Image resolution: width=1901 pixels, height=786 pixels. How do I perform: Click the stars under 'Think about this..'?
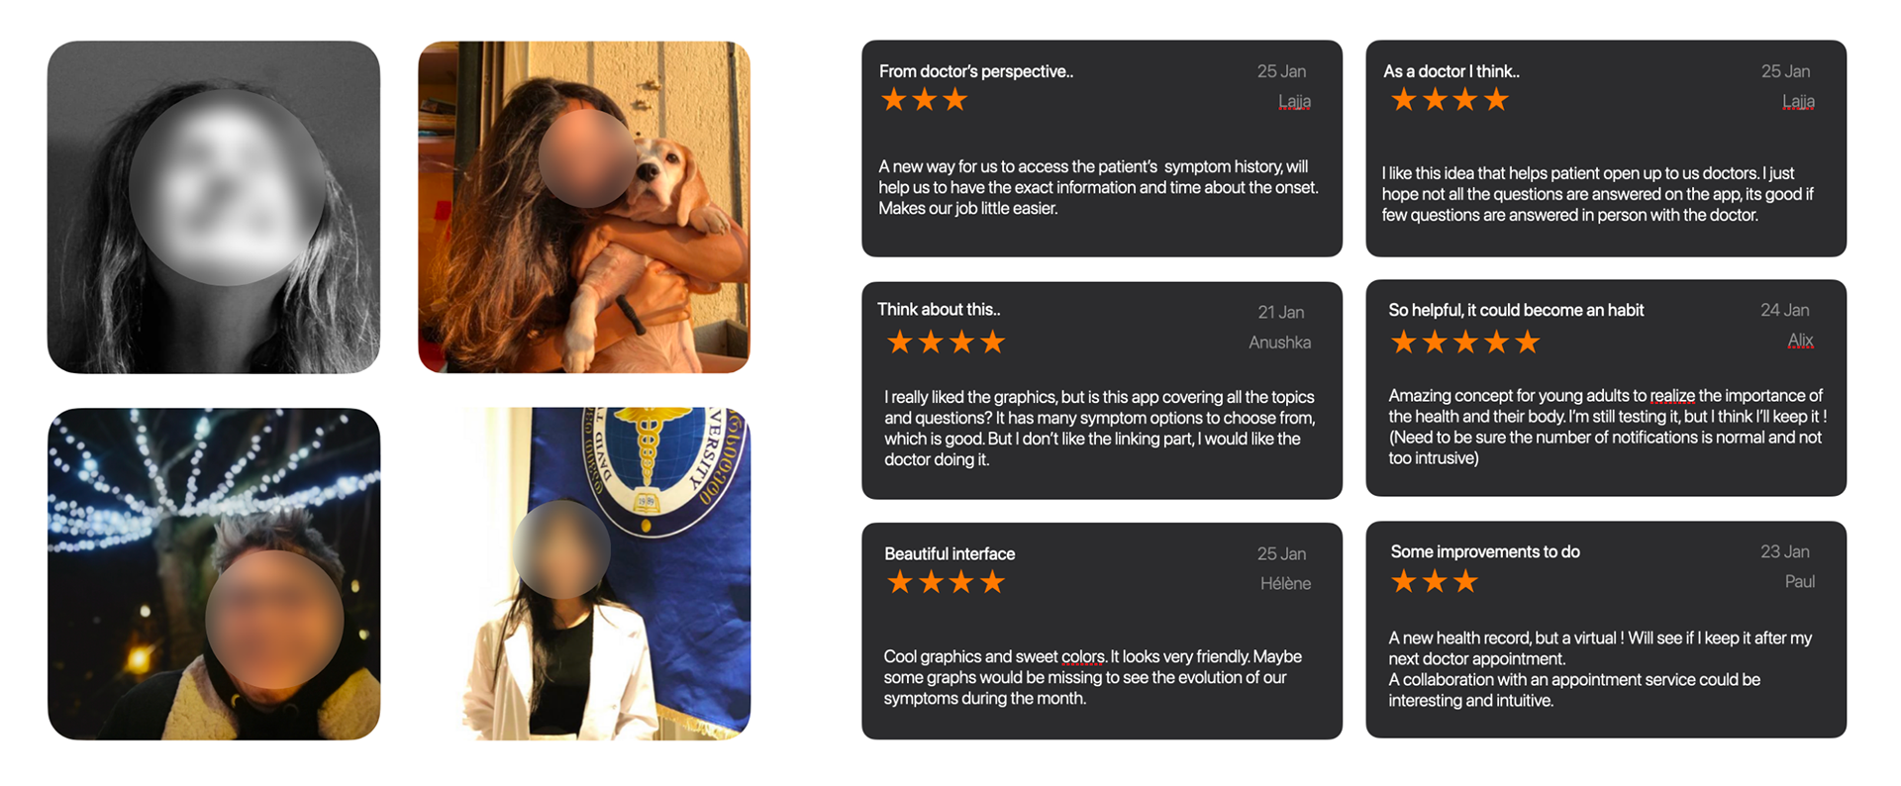[946, 343]
